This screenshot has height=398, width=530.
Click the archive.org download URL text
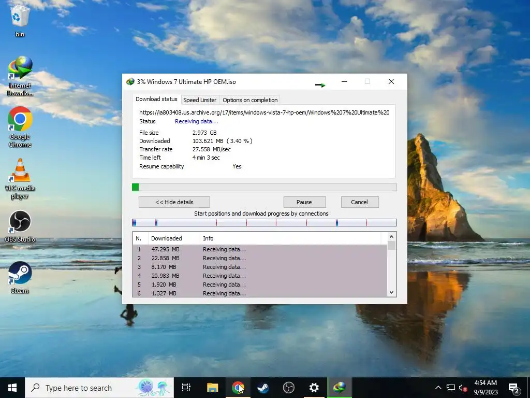(x=264, y=112)
